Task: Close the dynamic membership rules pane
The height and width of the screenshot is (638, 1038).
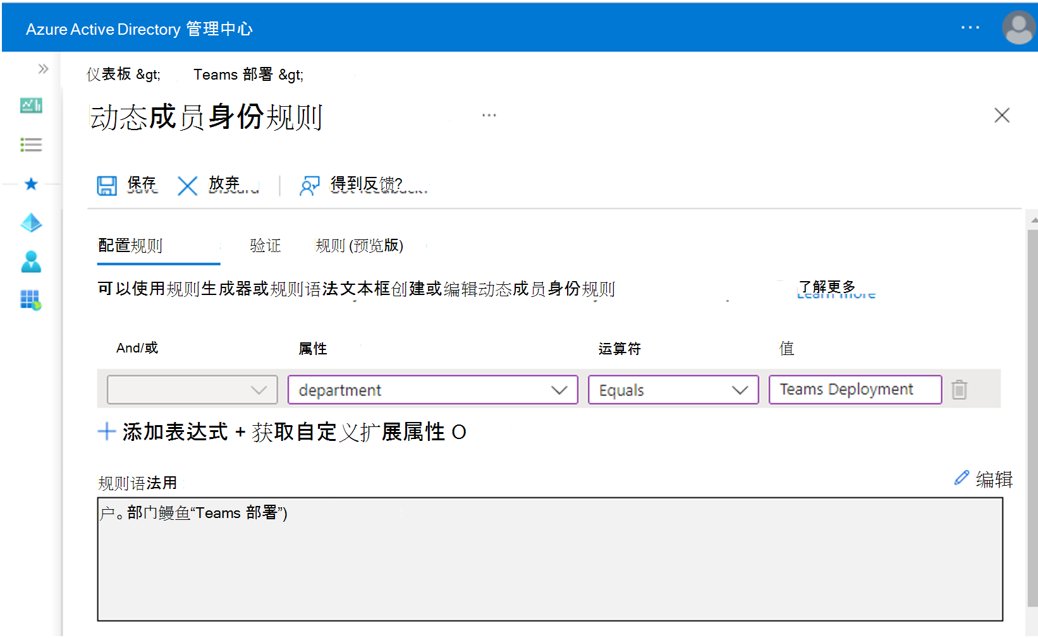Action: 1002,116
